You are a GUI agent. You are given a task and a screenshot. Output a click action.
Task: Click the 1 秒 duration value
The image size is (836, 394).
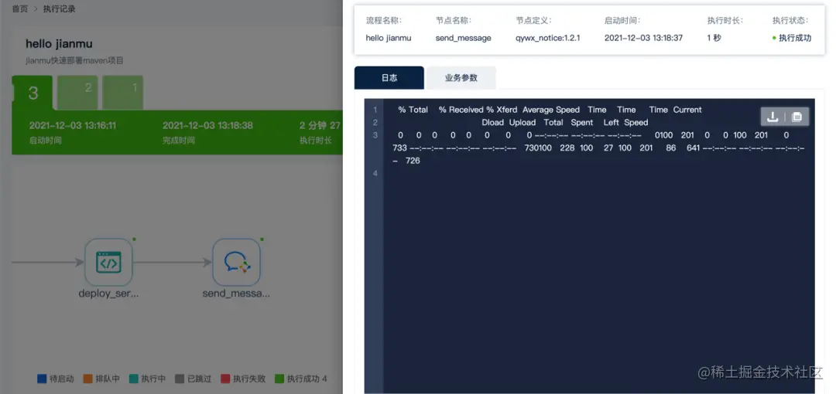pyautogui.click(x=714, y=38)
